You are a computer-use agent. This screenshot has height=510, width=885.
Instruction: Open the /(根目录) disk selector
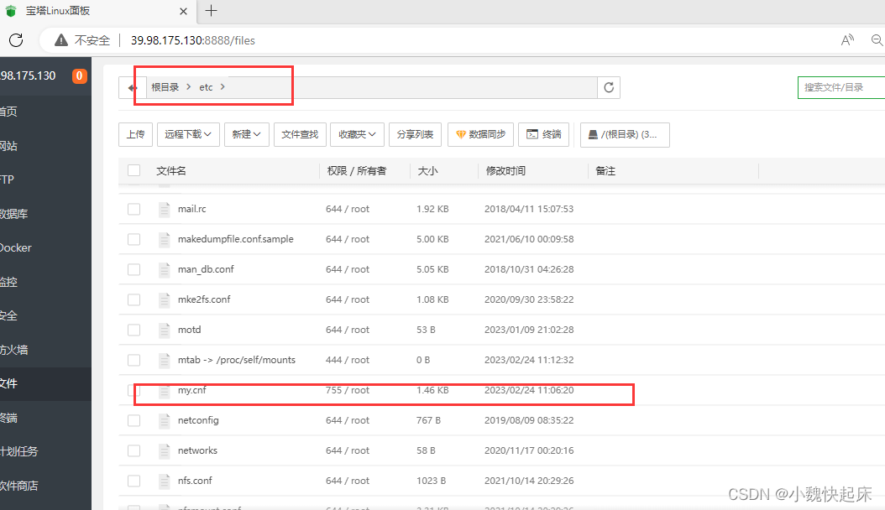pyautogui.click(x=625, y=135)
